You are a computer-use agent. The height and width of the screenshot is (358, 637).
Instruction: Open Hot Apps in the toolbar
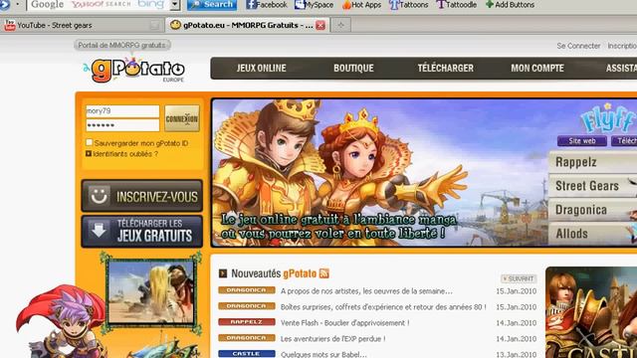(x=361, y=5)
